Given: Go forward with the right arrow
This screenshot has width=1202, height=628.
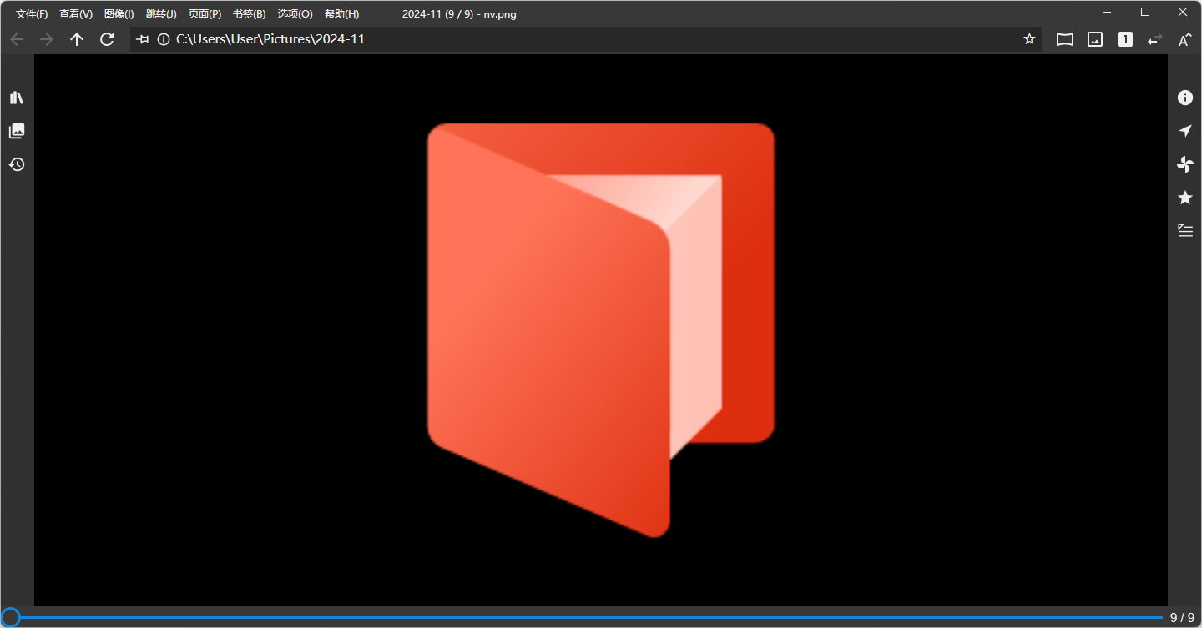Looking at the screenshot, I should click(47, 39).
